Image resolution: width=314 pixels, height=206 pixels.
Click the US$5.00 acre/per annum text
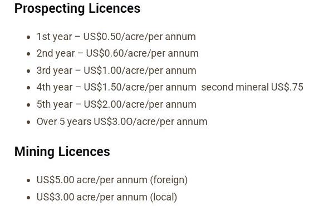click(92, 180)
